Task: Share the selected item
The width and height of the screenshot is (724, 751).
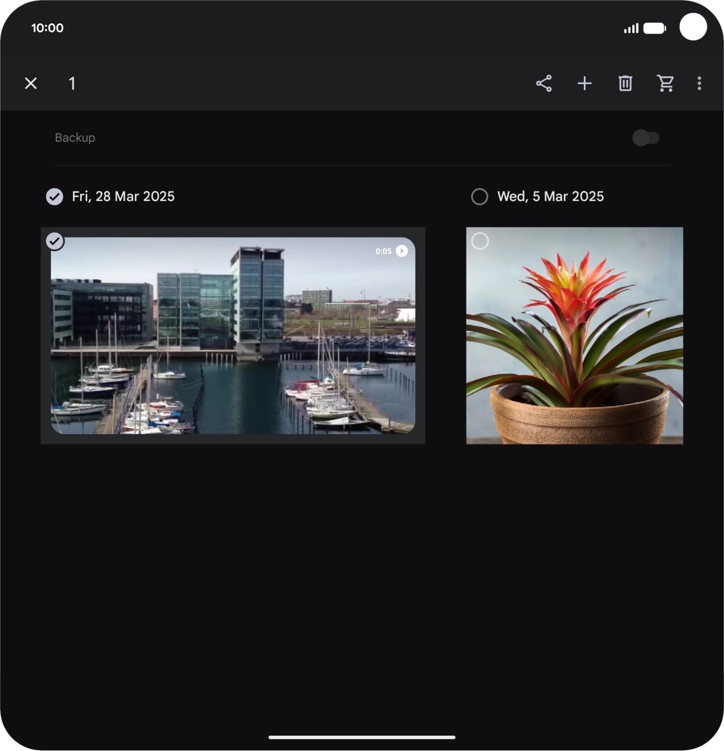Action: point(544,83)
